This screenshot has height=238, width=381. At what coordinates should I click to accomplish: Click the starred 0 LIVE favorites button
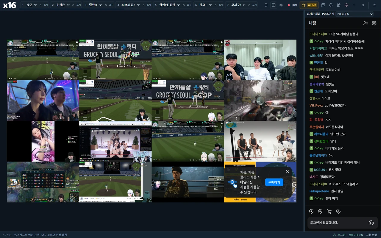[309, 5]
